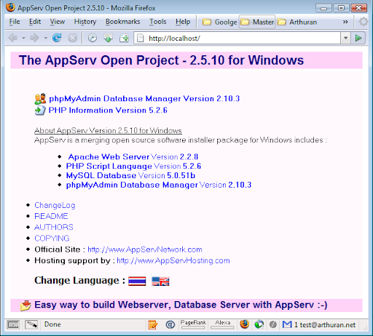Open the Forward history dropdown arrow
Viewport: 373px width, 336px height.
point(45,38)
